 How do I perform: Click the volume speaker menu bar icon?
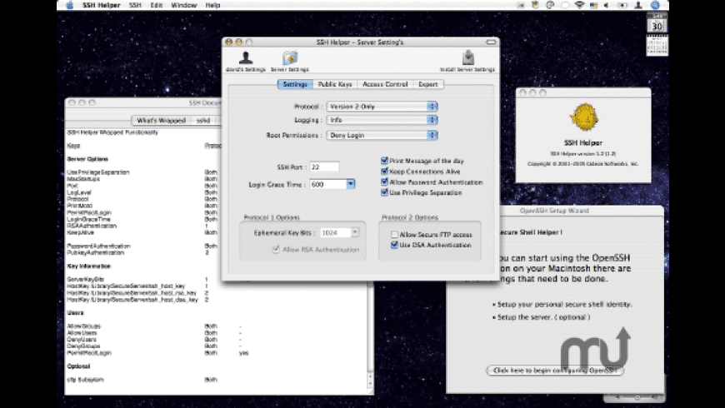pyautogui.click(x=606, y=5)
